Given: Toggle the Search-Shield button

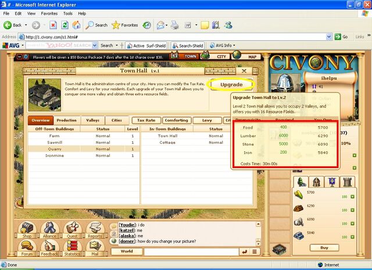Looking at the screenshot, I should (x=188, y=45).
